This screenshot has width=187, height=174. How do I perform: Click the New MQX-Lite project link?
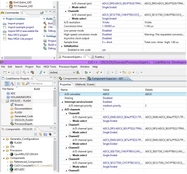pos(20,39)
